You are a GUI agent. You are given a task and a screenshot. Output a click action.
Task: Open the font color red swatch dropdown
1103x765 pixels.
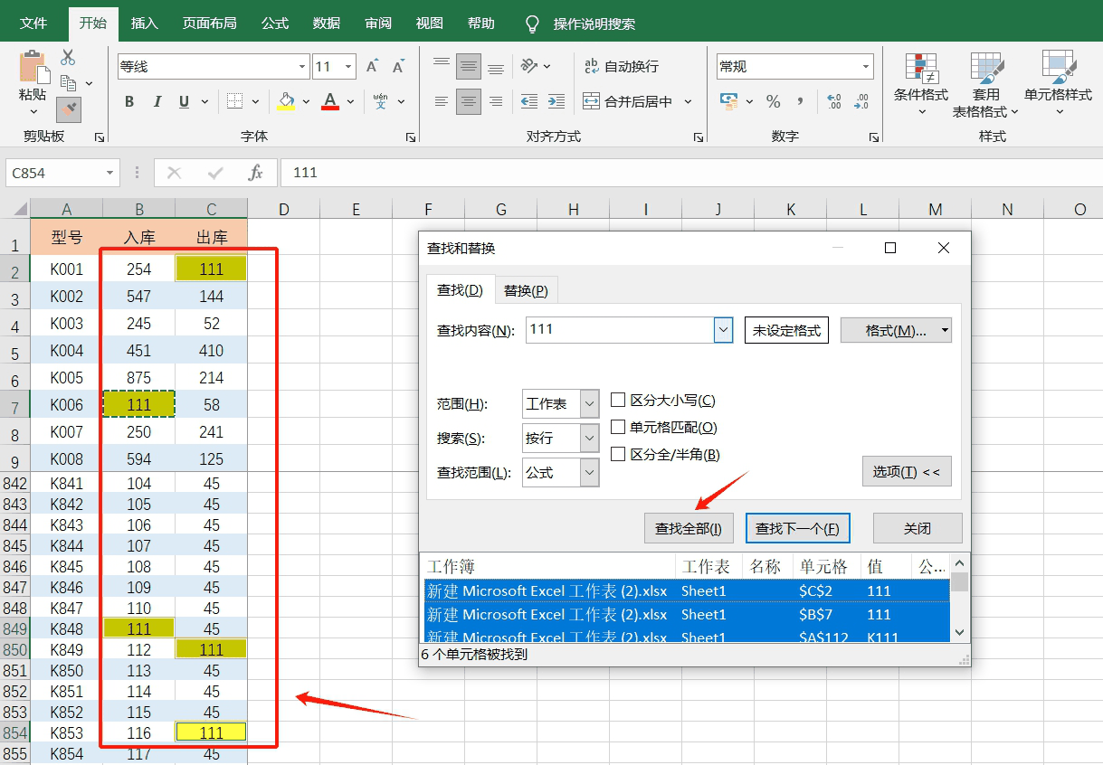pyautogui.click(x=348, y=102)
